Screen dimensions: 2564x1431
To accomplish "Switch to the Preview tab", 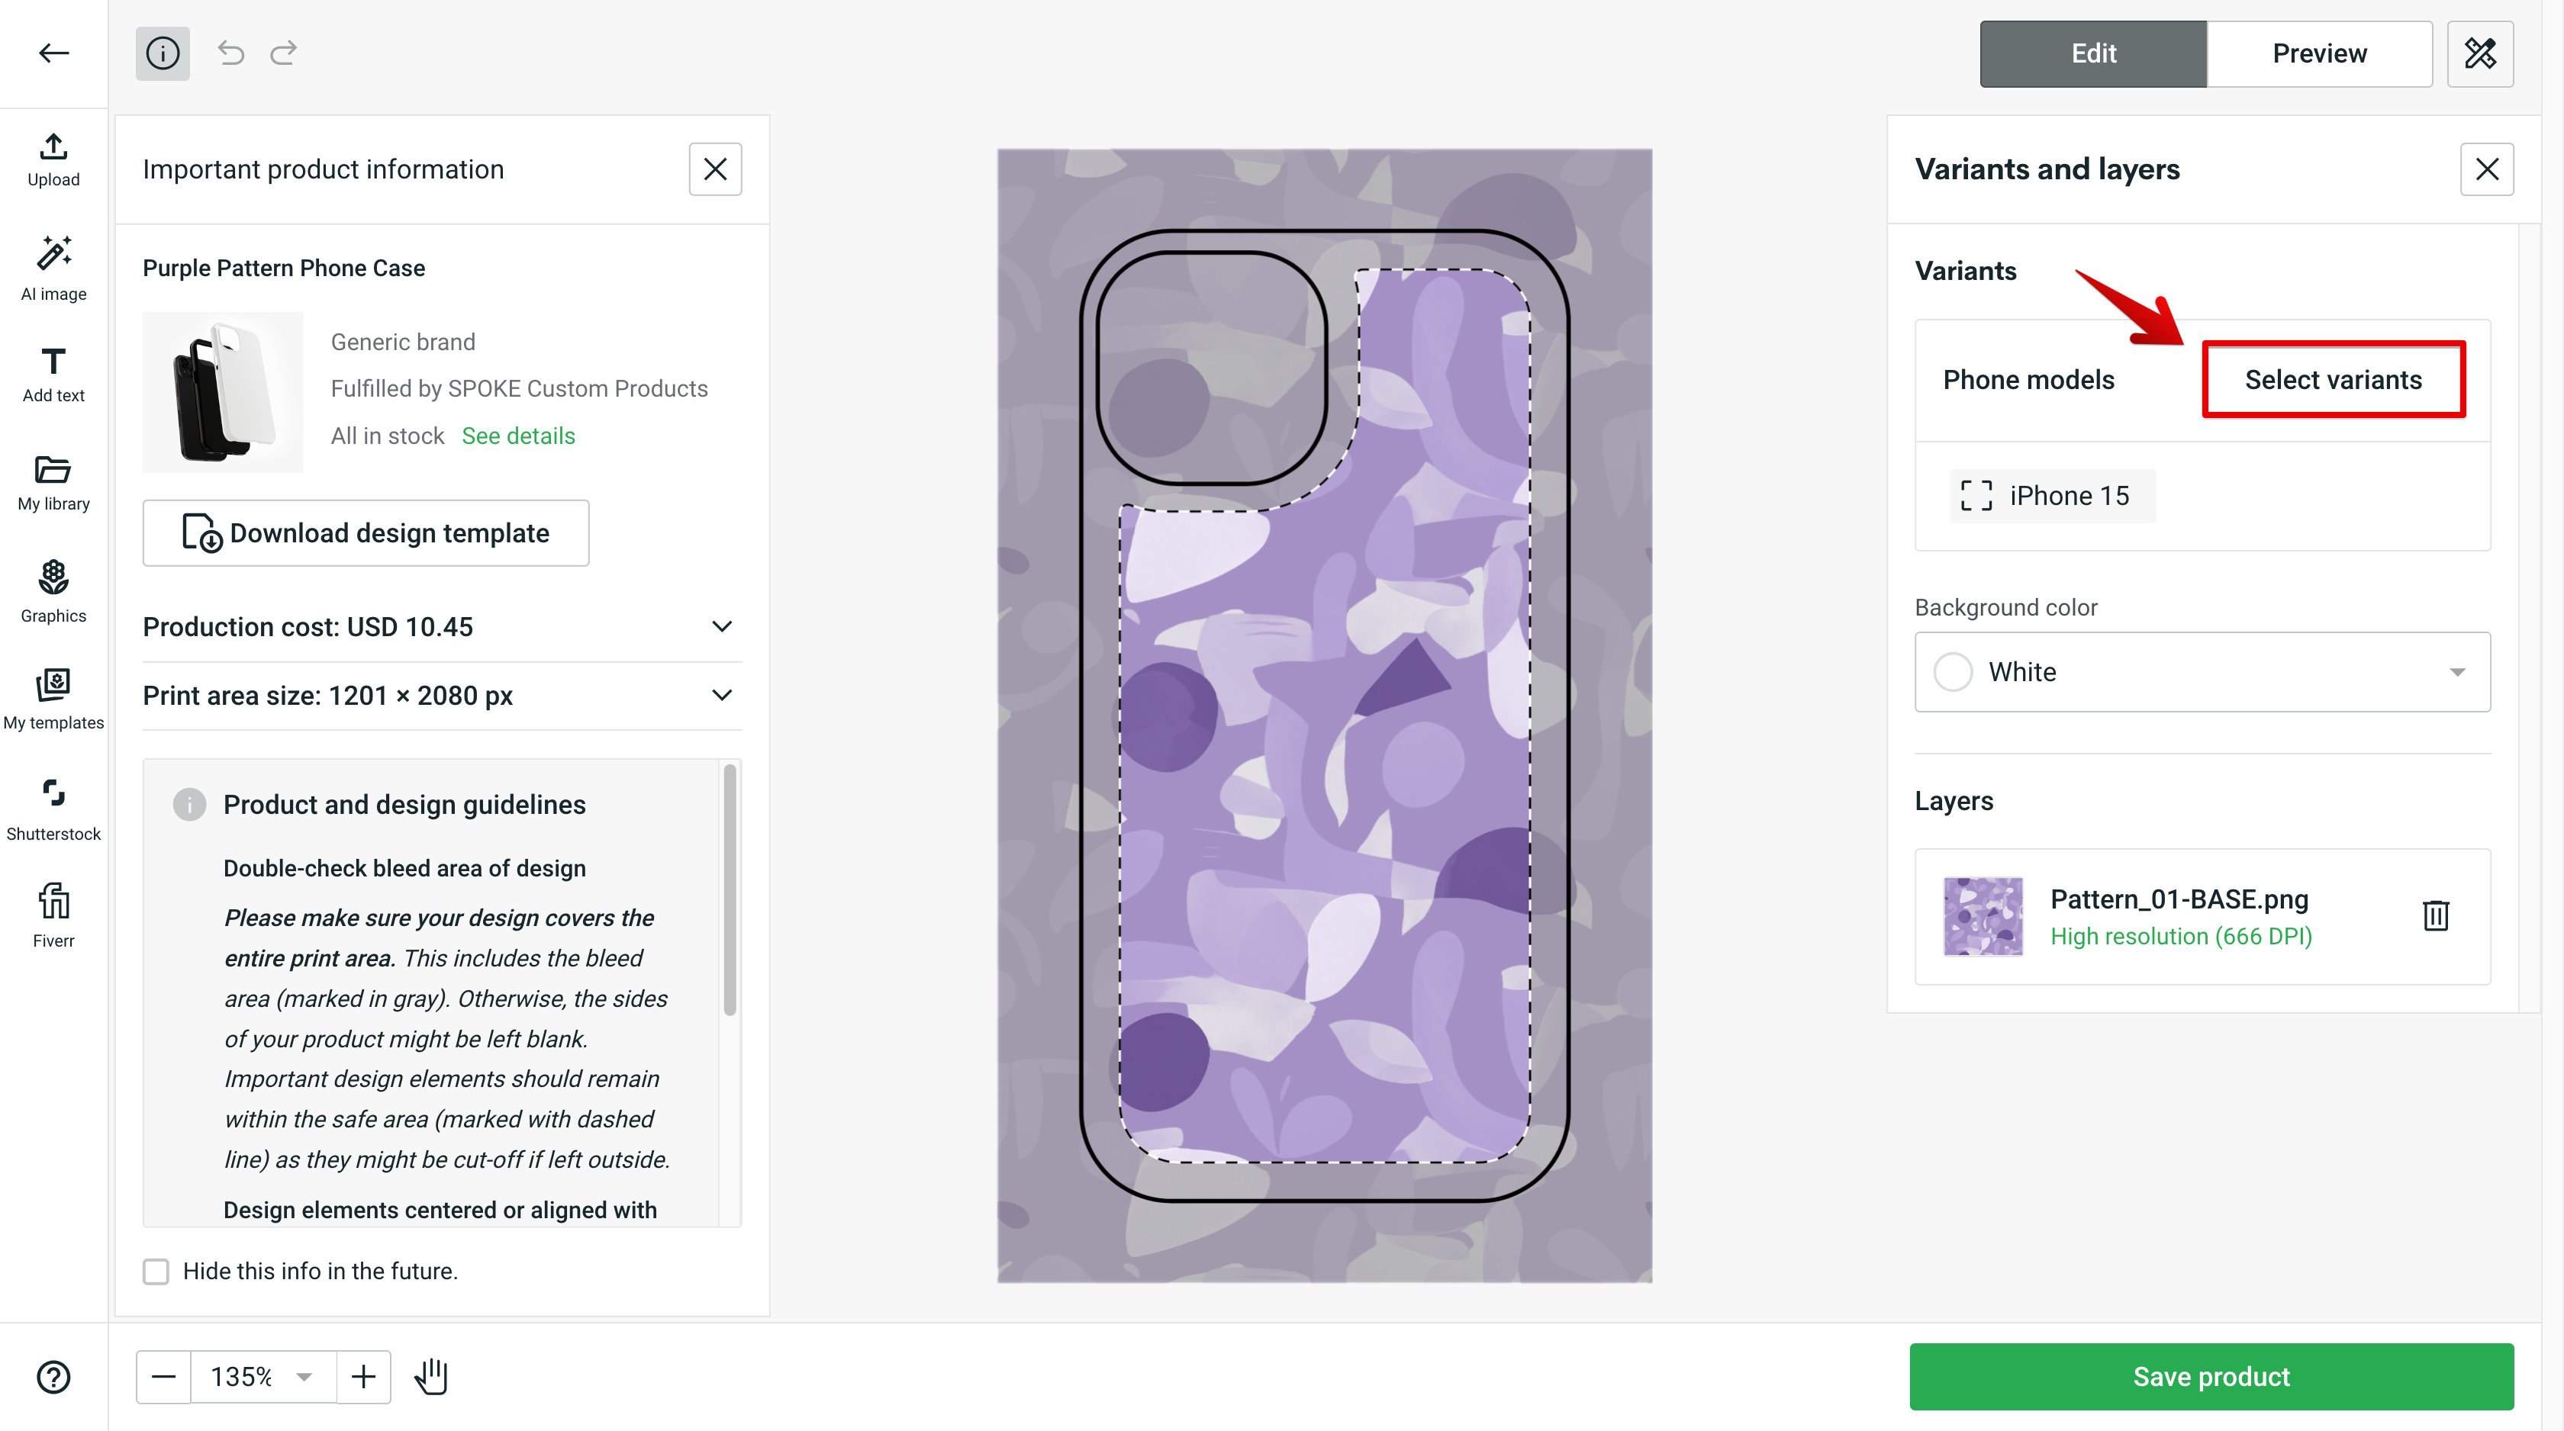I will coord(2318,53).
